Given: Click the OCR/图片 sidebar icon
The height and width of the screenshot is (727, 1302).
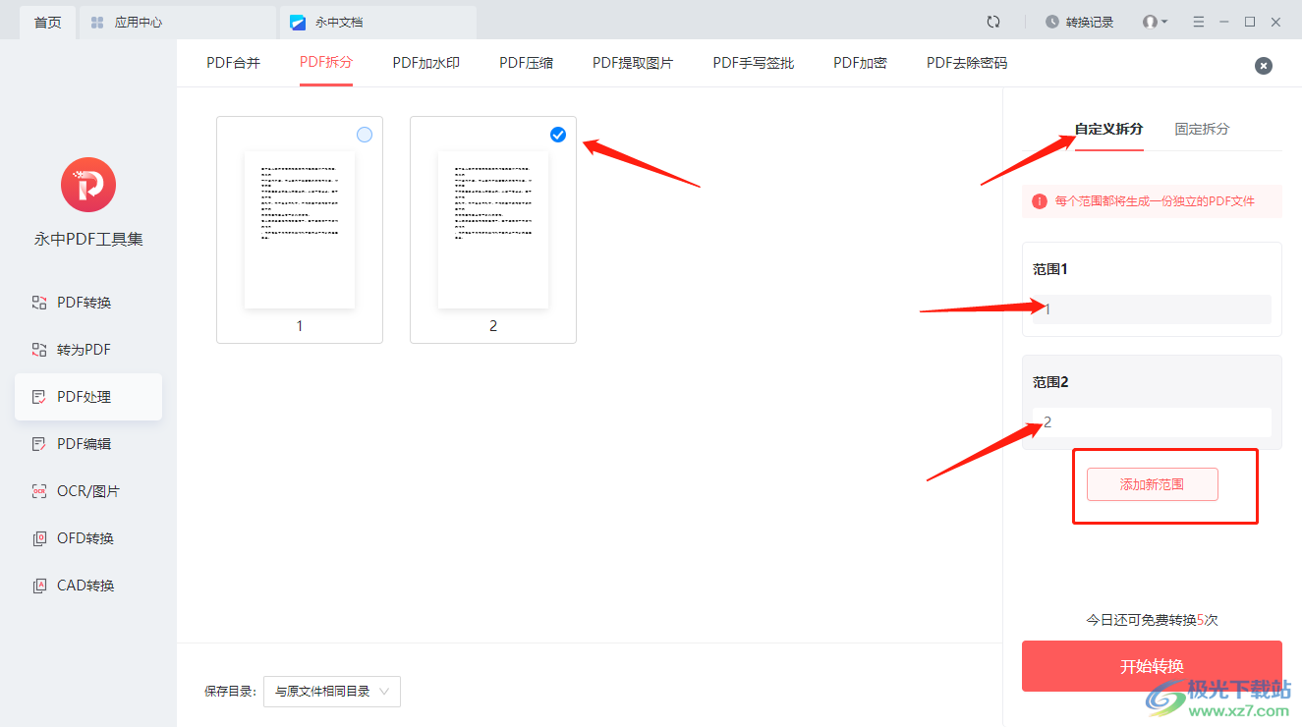Looking at the screenshot, I should coord(39,491).
